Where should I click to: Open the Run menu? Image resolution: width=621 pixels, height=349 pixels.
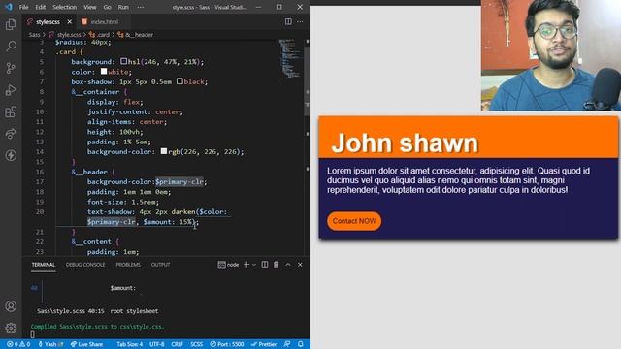pos(123,7)
